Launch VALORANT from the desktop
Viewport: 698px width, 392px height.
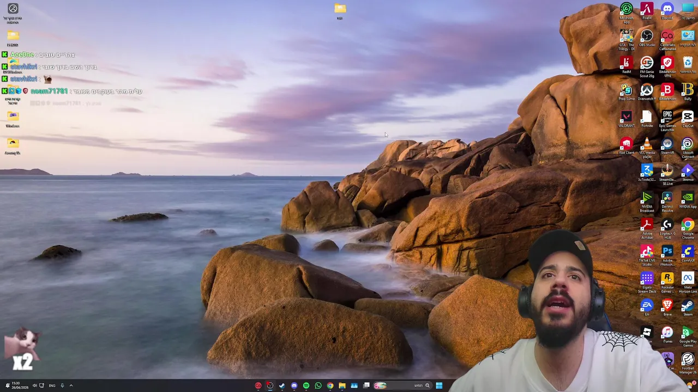627,119
